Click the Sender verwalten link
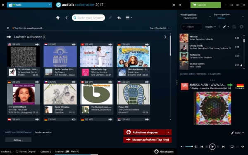Viewport: 248px width, 155px height. (43, 132)
